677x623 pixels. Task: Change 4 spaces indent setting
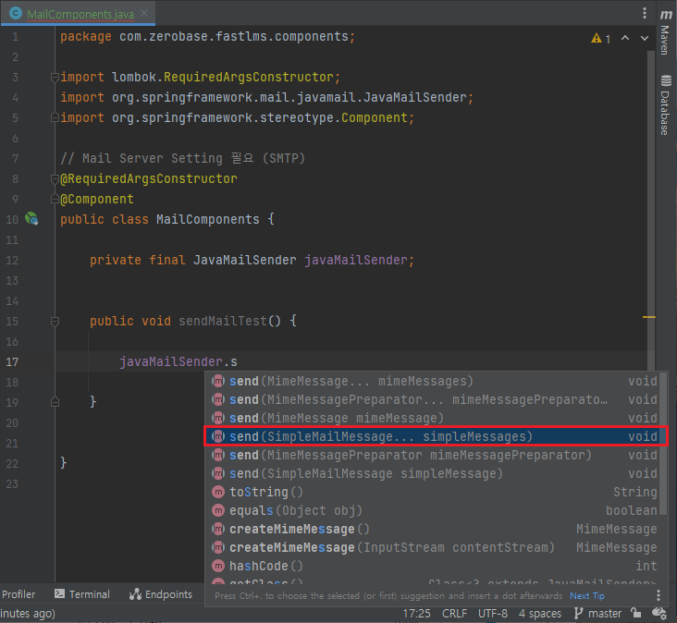tap(540, 614)
